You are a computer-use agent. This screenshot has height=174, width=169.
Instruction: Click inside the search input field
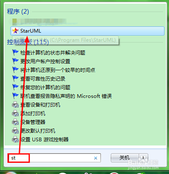54,158
